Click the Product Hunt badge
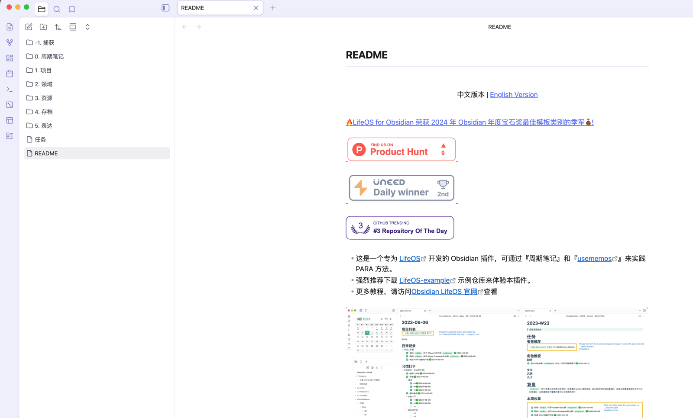This screenshot has height=418, width=693. [x=402, y=149]
